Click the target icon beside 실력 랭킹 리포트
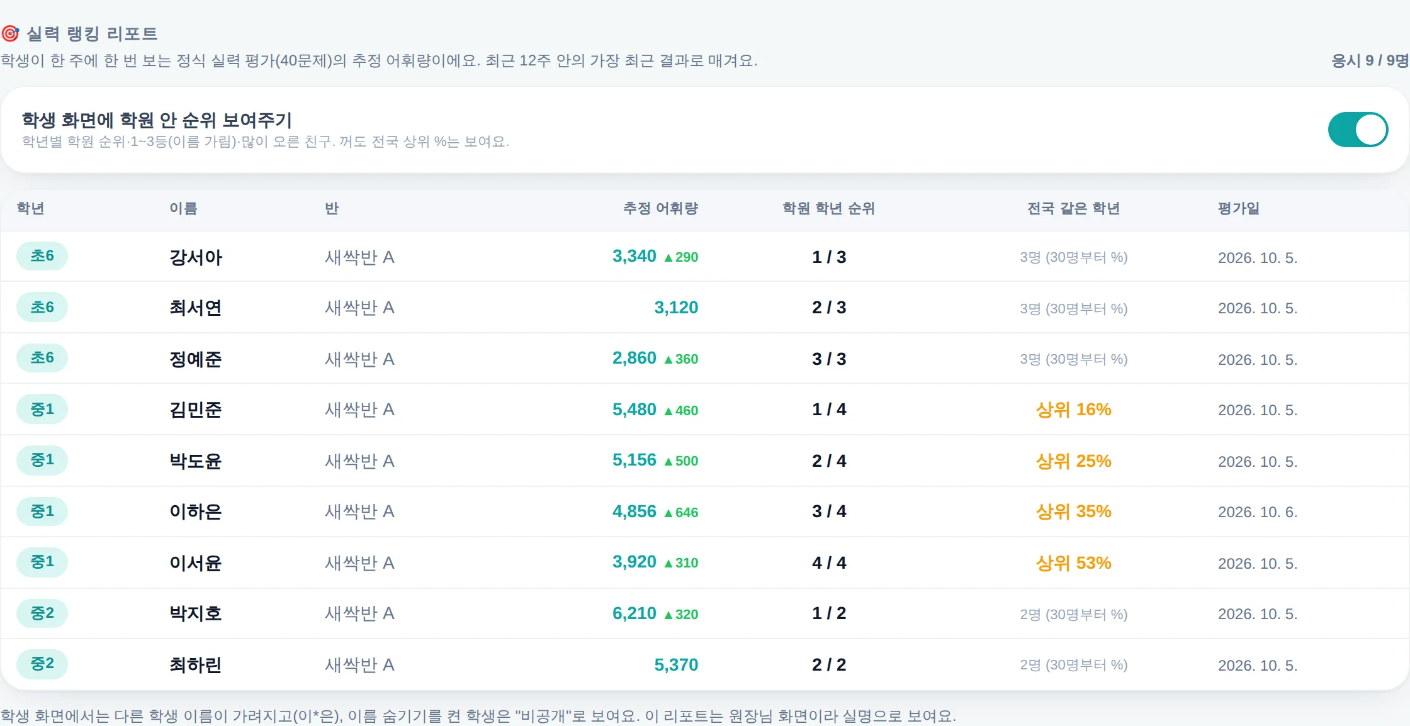The image size is (1410, 726). (10, 33)
